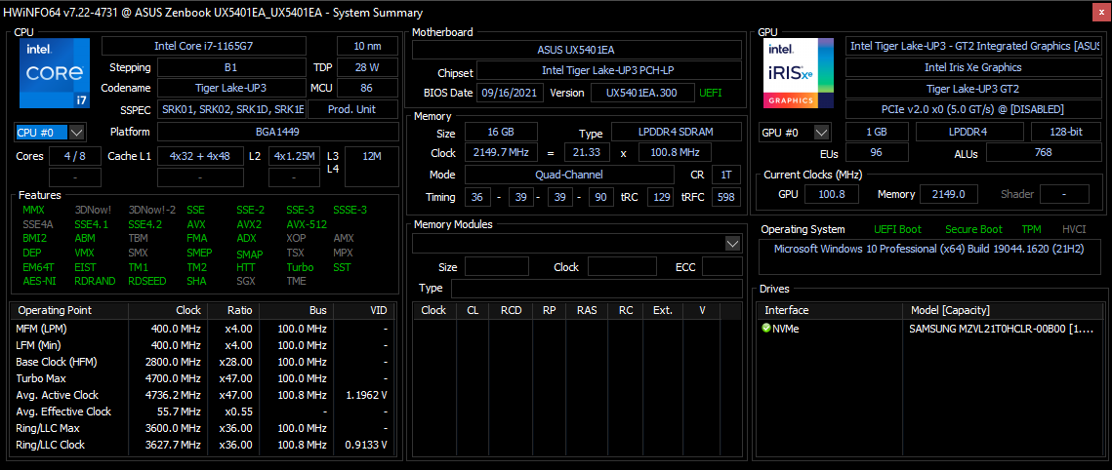Click the Intel Tiger Lake-UP3 PCH-LP chipset field
Screen dimensions: 1112x470
(609, 71)
